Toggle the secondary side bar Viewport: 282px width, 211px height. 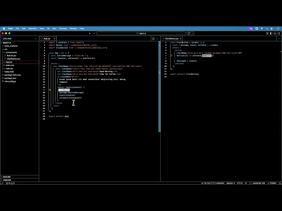[x=278, y=33]
